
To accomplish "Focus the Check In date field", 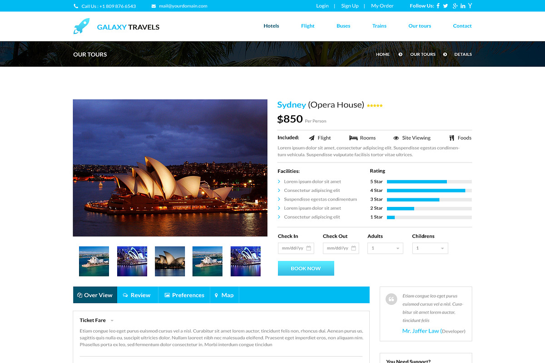I will [296, 248].
